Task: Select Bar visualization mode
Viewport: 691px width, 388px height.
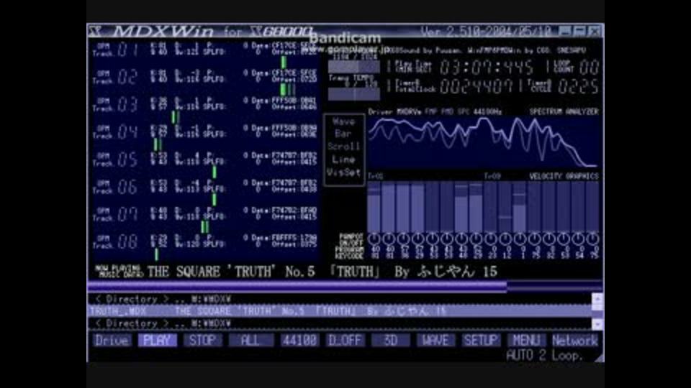Action: click(344, 134)
